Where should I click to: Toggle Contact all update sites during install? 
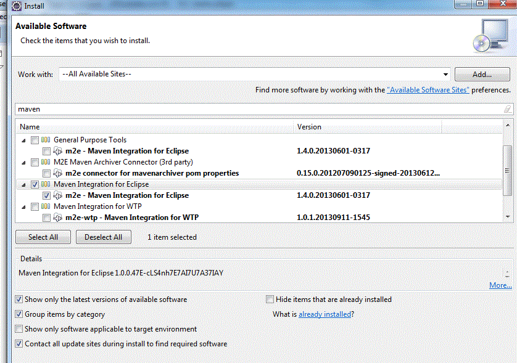pyautogui.click(x=19, y=344)
